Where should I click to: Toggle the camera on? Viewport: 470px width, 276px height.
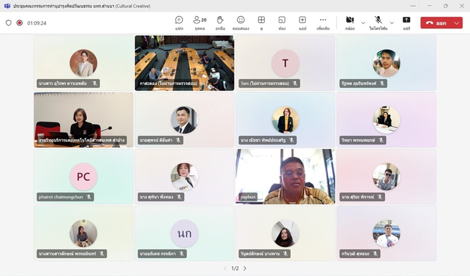click(x=350, y=23)
